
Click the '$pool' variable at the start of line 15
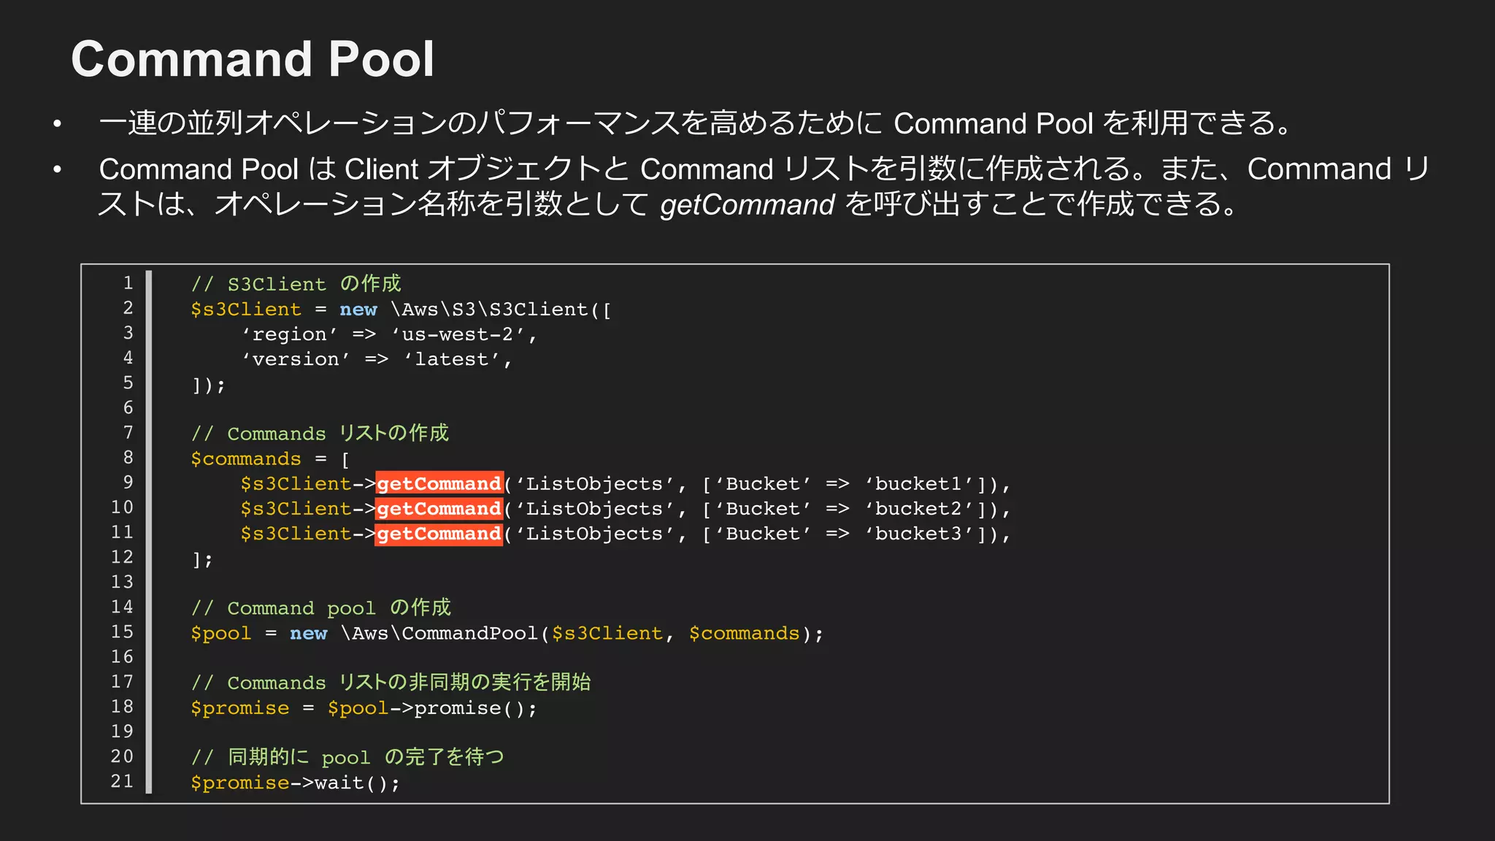pyautogui.click(x=220, y=634)
